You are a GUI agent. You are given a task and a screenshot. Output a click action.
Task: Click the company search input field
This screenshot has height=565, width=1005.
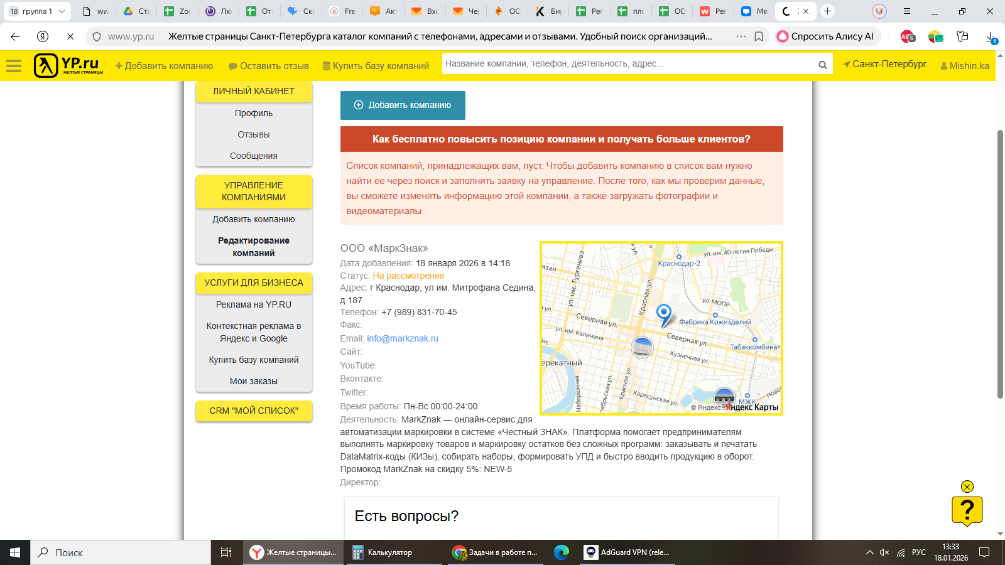[628, 63]
